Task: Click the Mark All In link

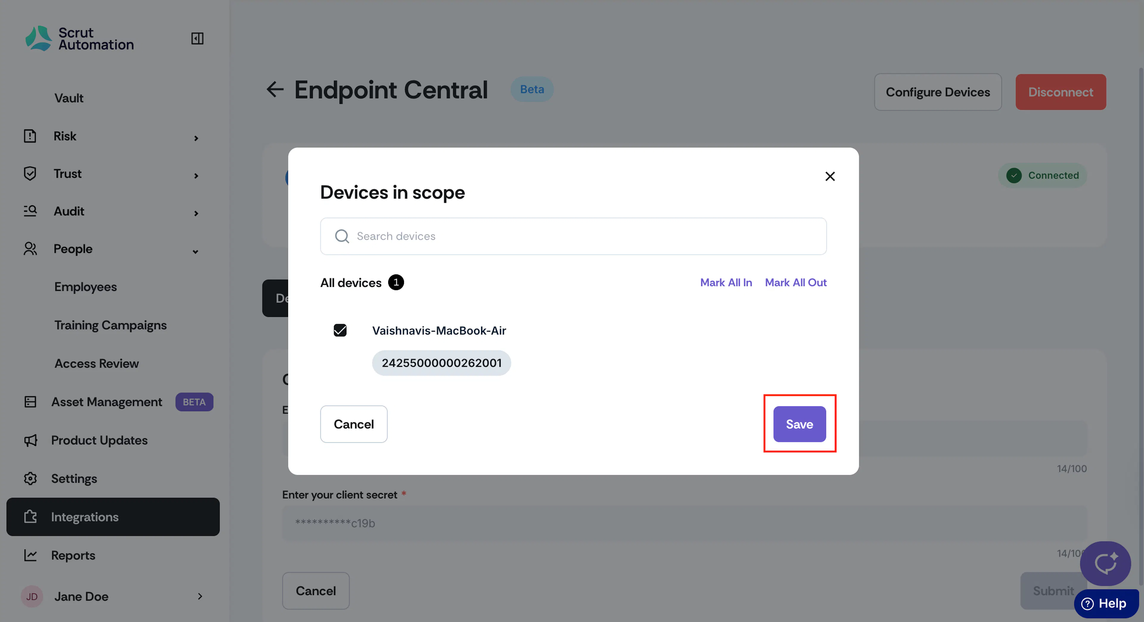Action: [x=726, y=282]
